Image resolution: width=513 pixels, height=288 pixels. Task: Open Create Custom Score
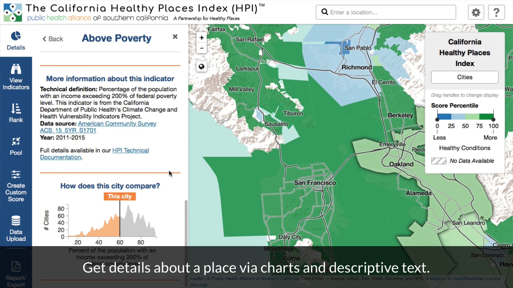point(16,187)
